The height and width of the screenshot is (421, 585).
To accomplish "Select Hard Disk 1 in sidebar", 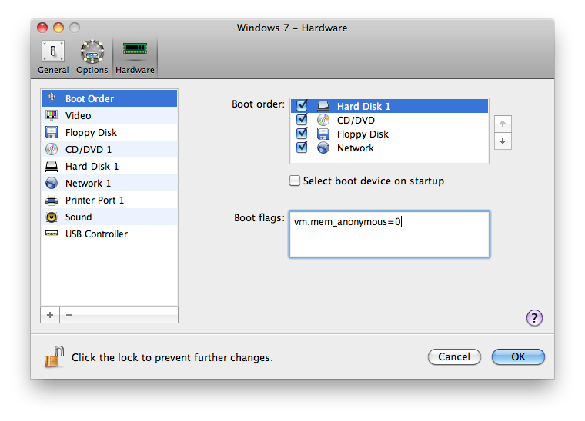I will (109, 167).
